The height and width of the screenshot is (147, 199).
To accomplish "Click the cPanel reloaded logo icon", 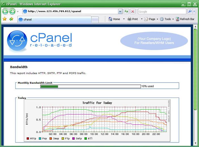I will [x=17, y=40].
